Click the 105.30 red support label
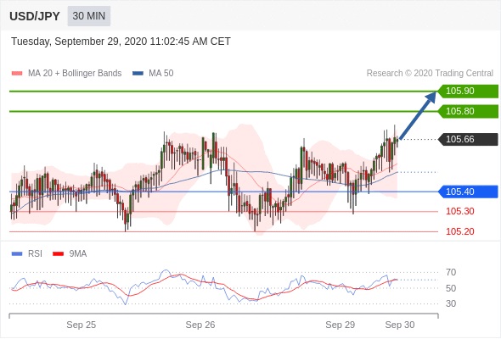The height and width of the screenshot is (339, 501). coord(459,211)
